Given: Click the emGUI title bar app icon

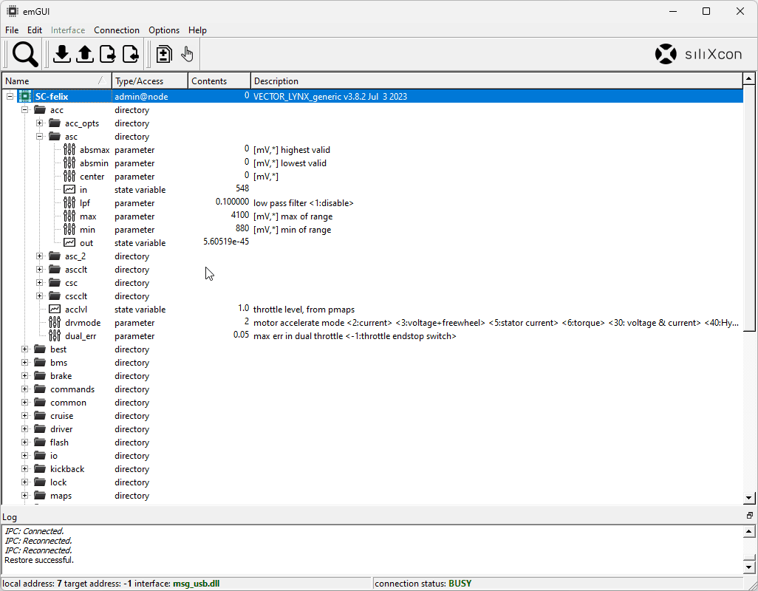Looking at the screenshot, I should (x=12, y=11).
